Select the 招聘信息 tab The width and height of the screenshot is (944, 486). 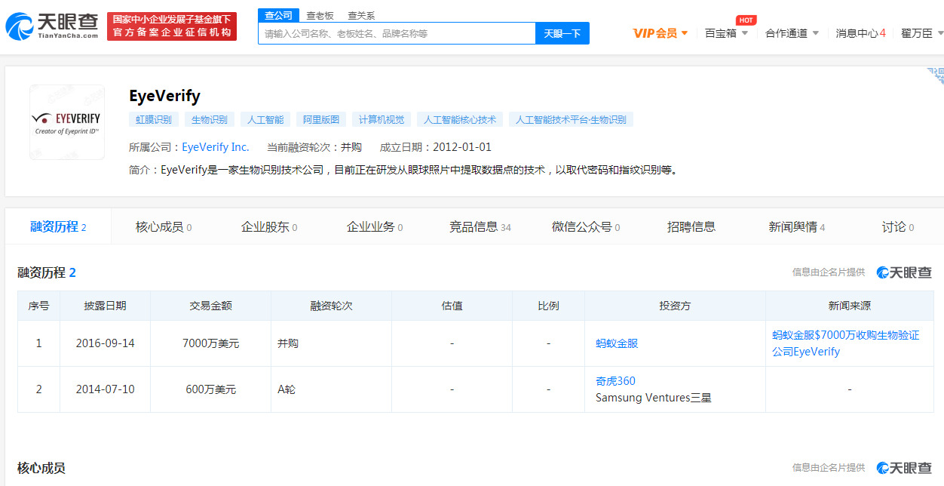tap(691, 226)
